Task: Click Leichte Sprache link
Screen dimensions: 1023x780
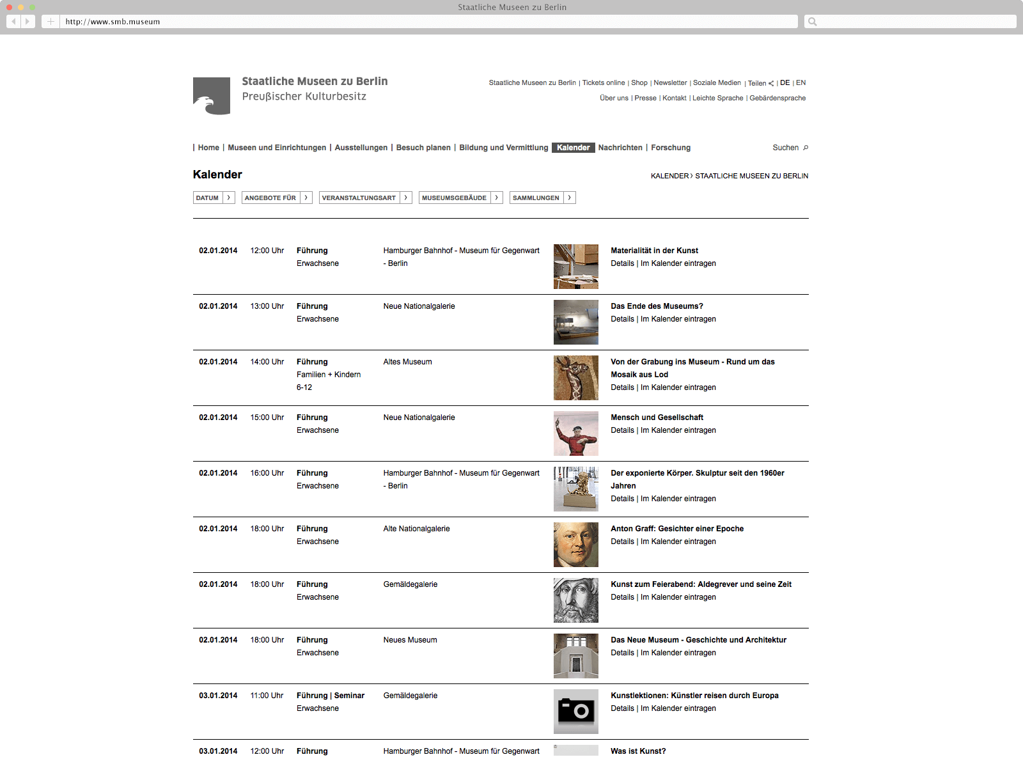Action: pyautogui.click(x=718, y=98)
